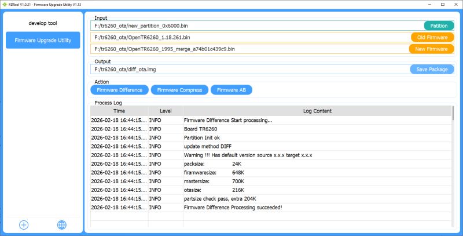Click the Patition button

[439, 26]
